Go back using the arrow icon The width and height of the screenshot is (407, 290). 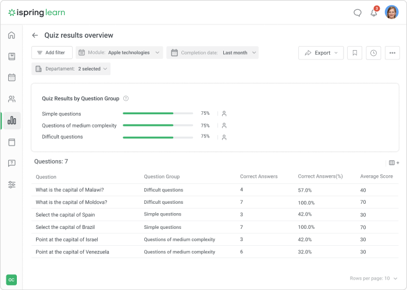point(35,36)
